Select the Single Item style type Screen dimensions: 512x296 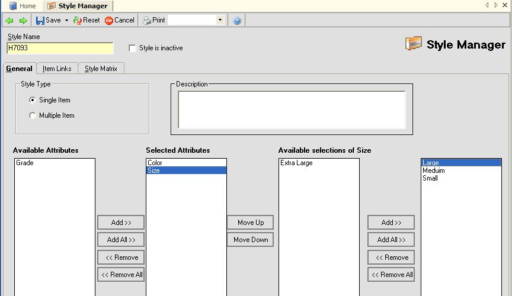click(33, 100)
